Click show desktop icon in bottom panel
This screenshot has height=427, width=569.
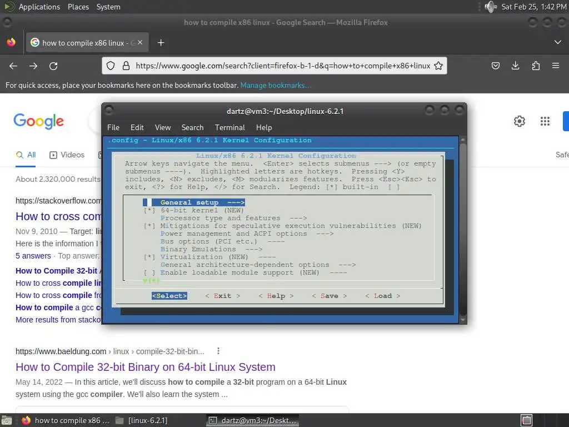point(7,420)
